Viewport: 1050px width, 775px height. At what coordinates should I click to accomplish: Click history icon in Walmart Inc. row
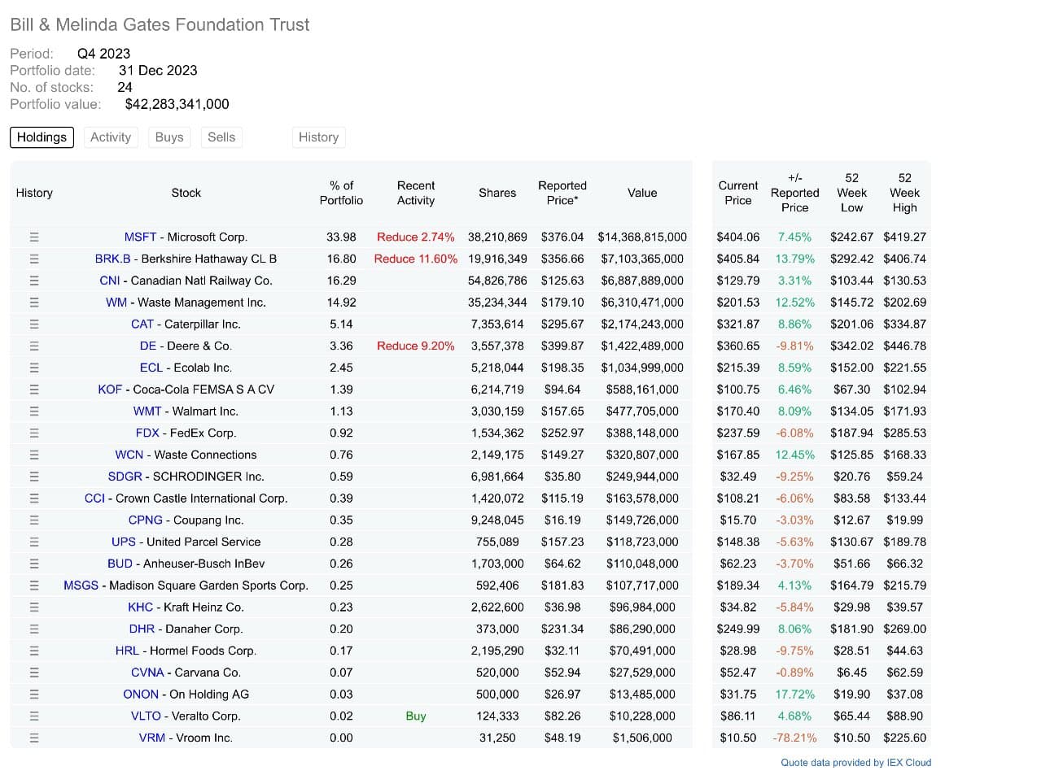pos(34,411)
